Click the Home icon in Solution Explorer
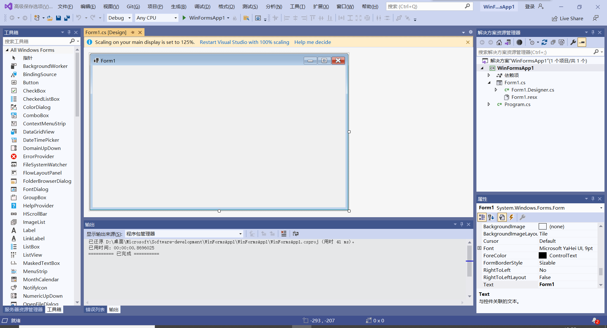This screenshot has width=607, height=328. click(499, 42)
